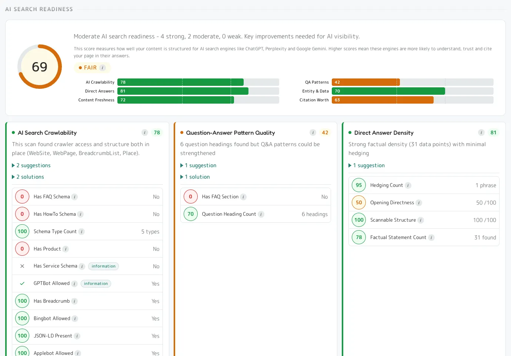The width and height of the screenshot is (511, 356).
Task: Click the '50 /100' value for Opening Directness
Action: click(486, 203)
